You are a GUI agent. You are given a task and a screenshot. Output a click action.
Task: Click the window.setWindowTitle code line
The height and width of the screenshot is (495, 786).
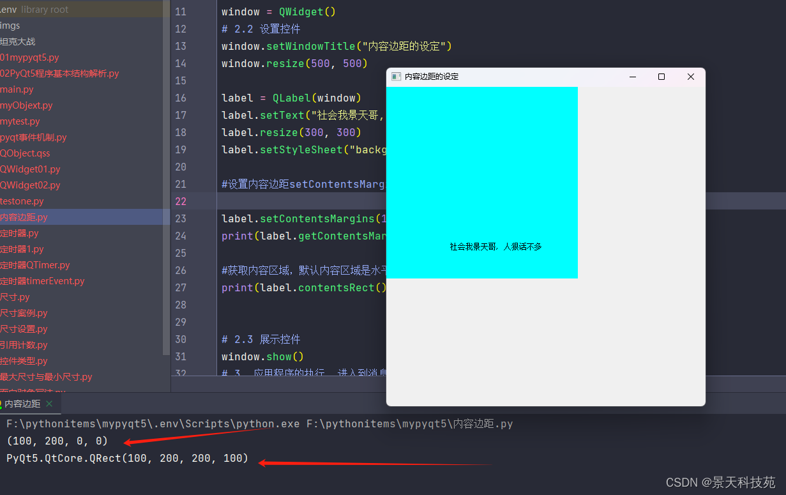click(x=336, y=46)
